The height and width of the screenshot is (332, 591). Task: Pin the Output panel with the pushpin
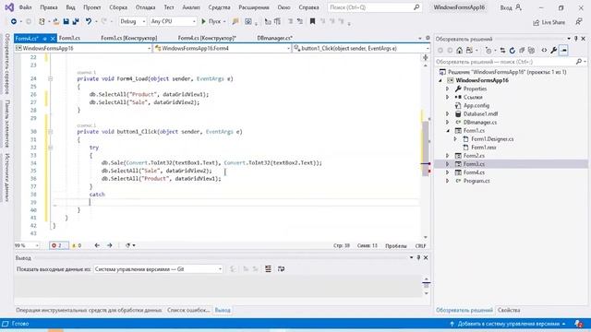point(418,258)
